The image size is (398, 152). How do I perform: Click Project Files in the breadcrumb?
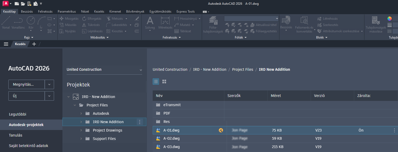click(243, 69)
